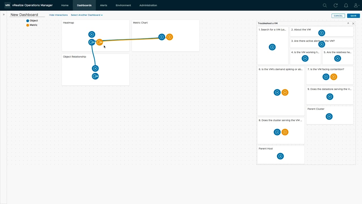
Task: Expand the left side navigation panel
Action: 4,15
